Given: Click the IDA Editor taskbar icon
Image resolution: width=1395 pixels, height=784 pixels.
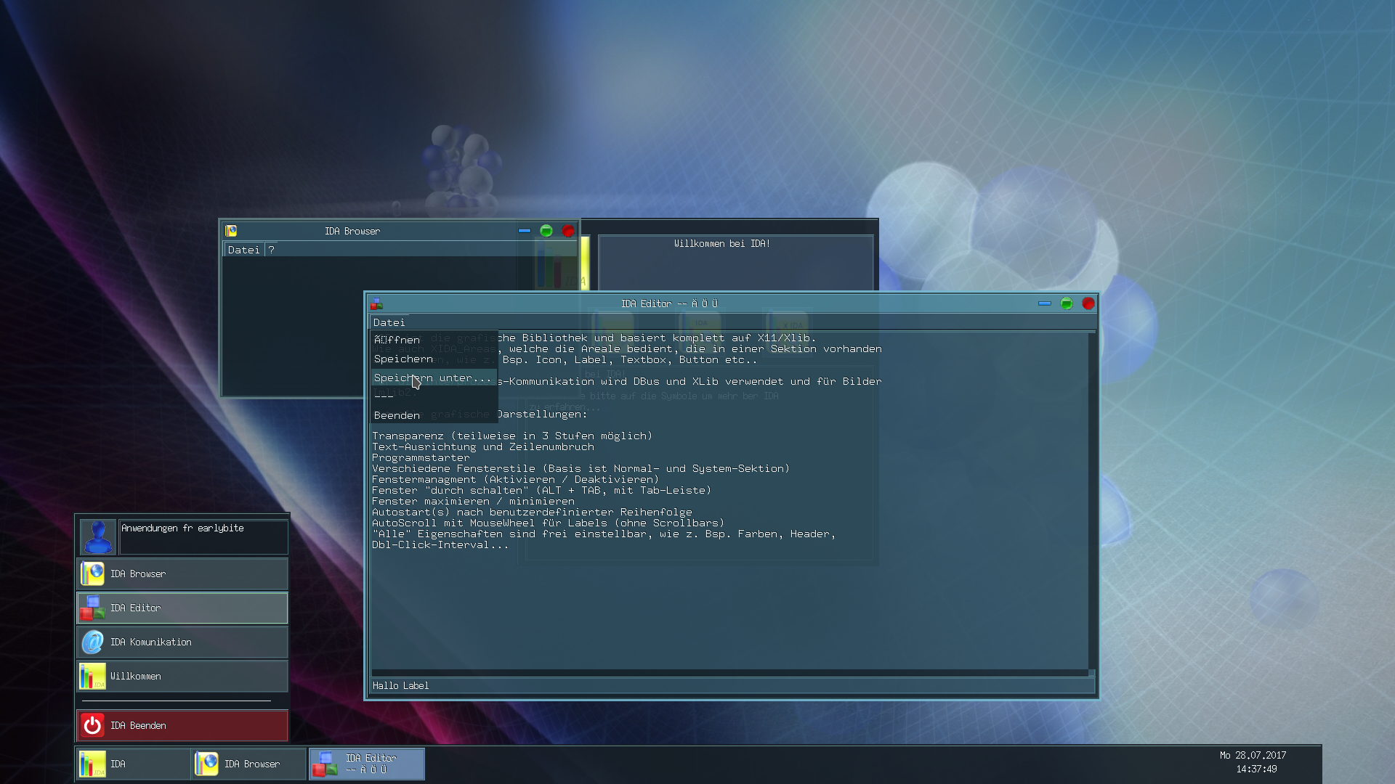Looking at the screenshot, I should pos(325,764).
